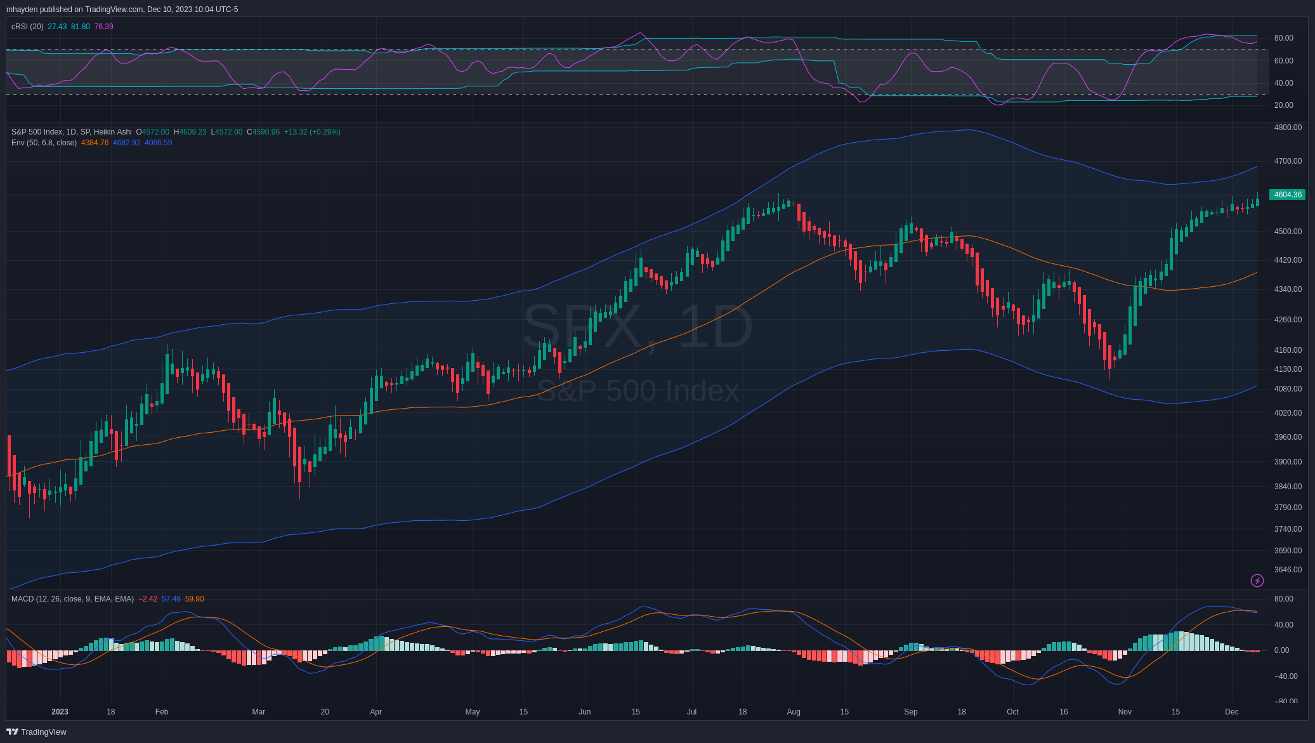Click the Mar label on time axis

coord(259,712)
